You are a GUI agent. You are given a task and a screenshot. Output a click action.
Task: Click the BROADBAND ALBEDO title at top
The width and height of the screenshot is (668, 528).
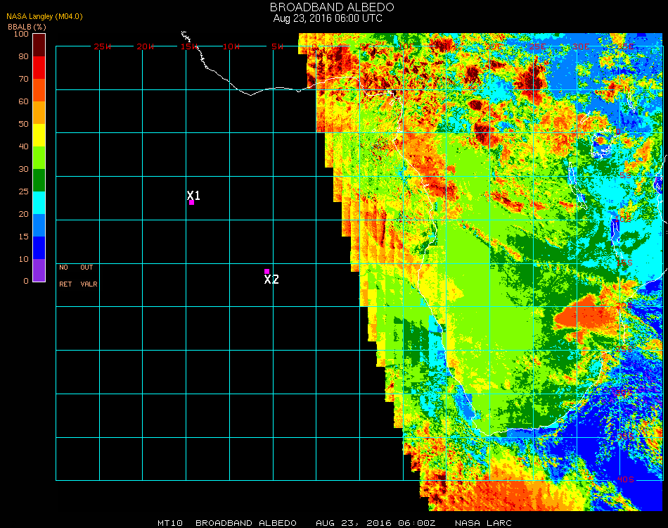click(328, 7)
